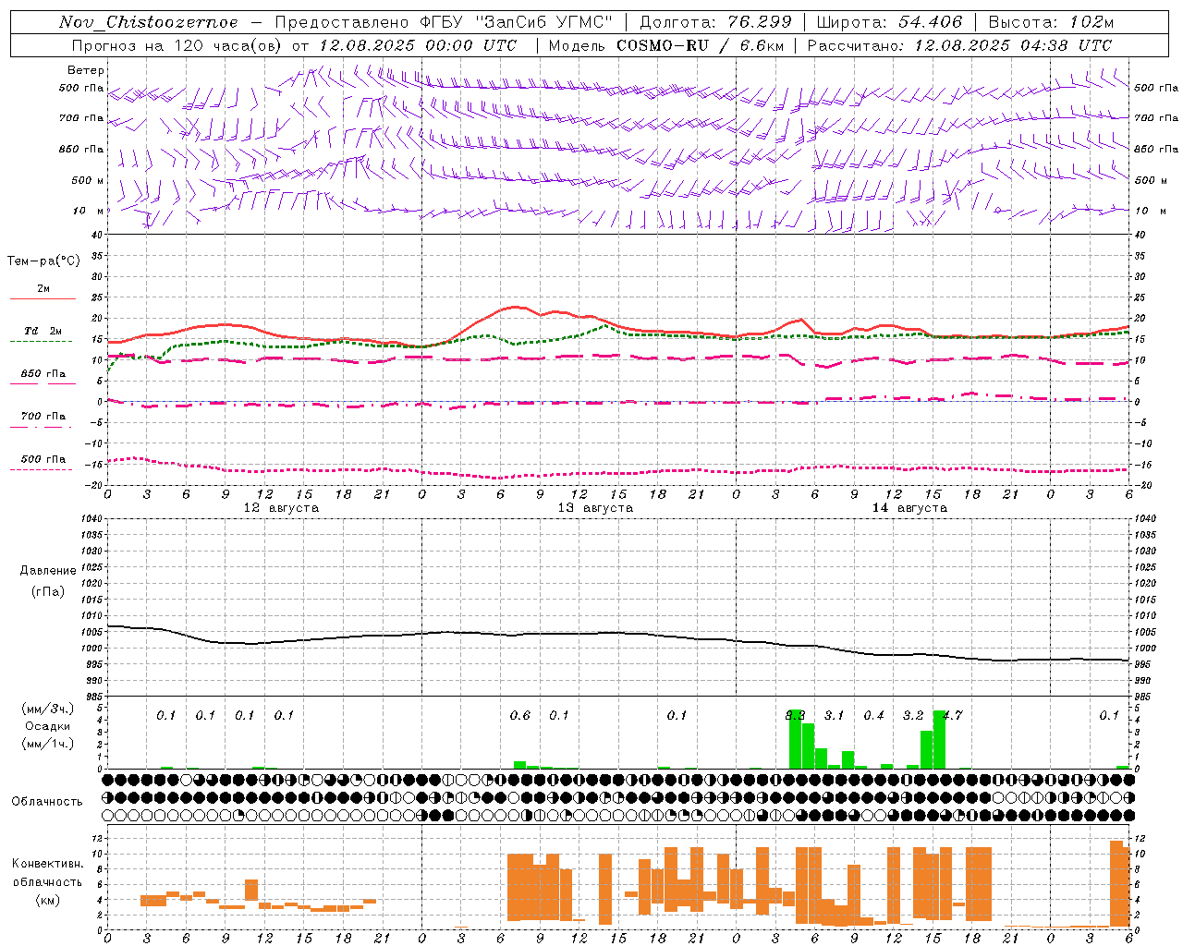Click the pink dotted 500 гПа legend line
1183x946 pixels.
click(x=41, y=469)
